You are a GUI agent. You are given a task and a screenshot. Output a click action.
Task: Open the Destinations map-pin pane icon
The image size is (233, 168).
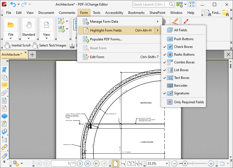coord(4,132)
